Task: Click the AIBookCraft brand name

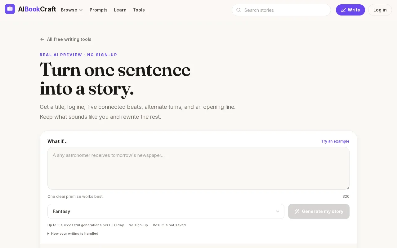Action: pyautogui.click(x=37, y=9)
